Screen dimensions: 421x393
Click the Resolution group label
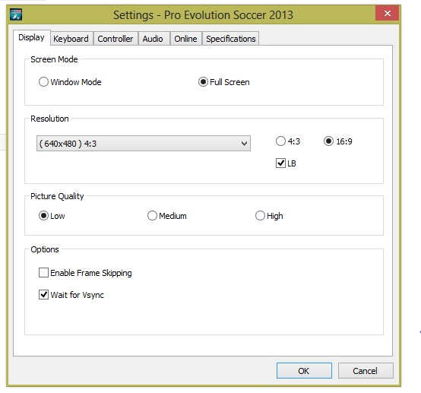(49, 119)
